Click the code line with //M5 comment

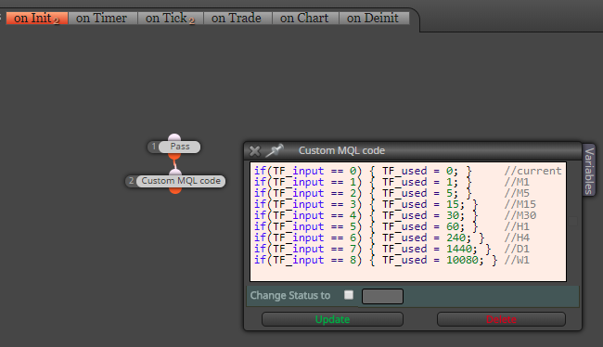point(391,193)
